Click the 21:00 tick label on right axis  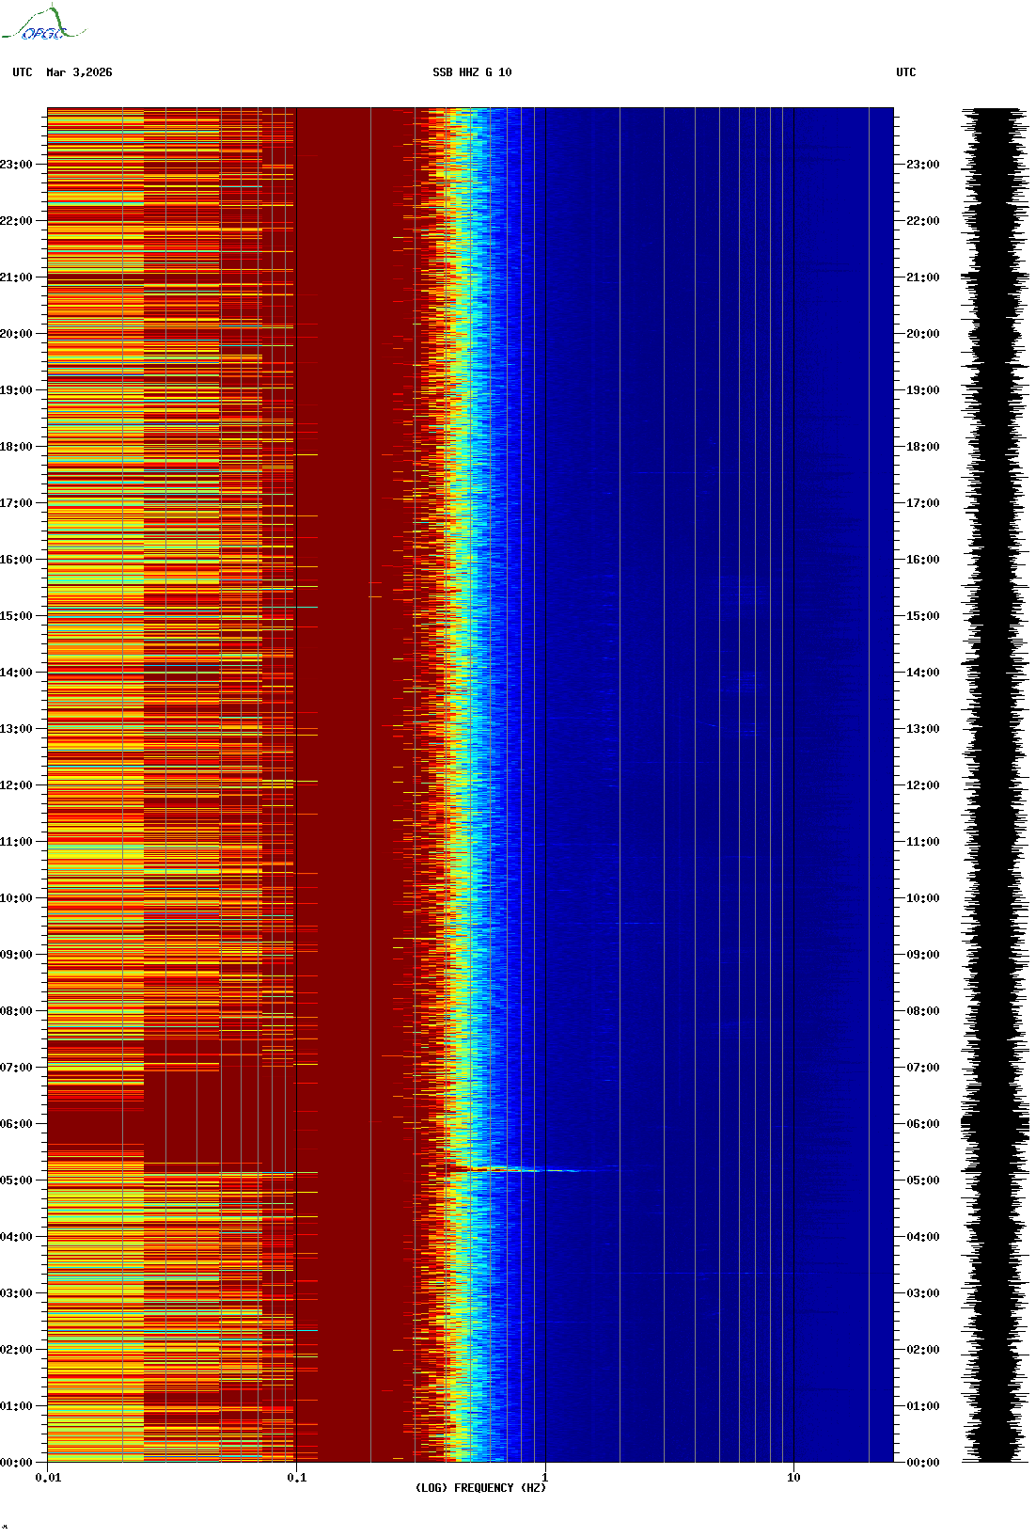click(x=922, y=277)
